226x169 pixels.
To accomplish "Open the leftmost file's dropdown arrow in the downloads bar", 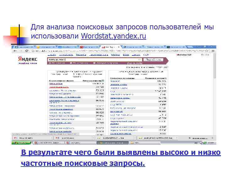I will click(x=52, y=138).
